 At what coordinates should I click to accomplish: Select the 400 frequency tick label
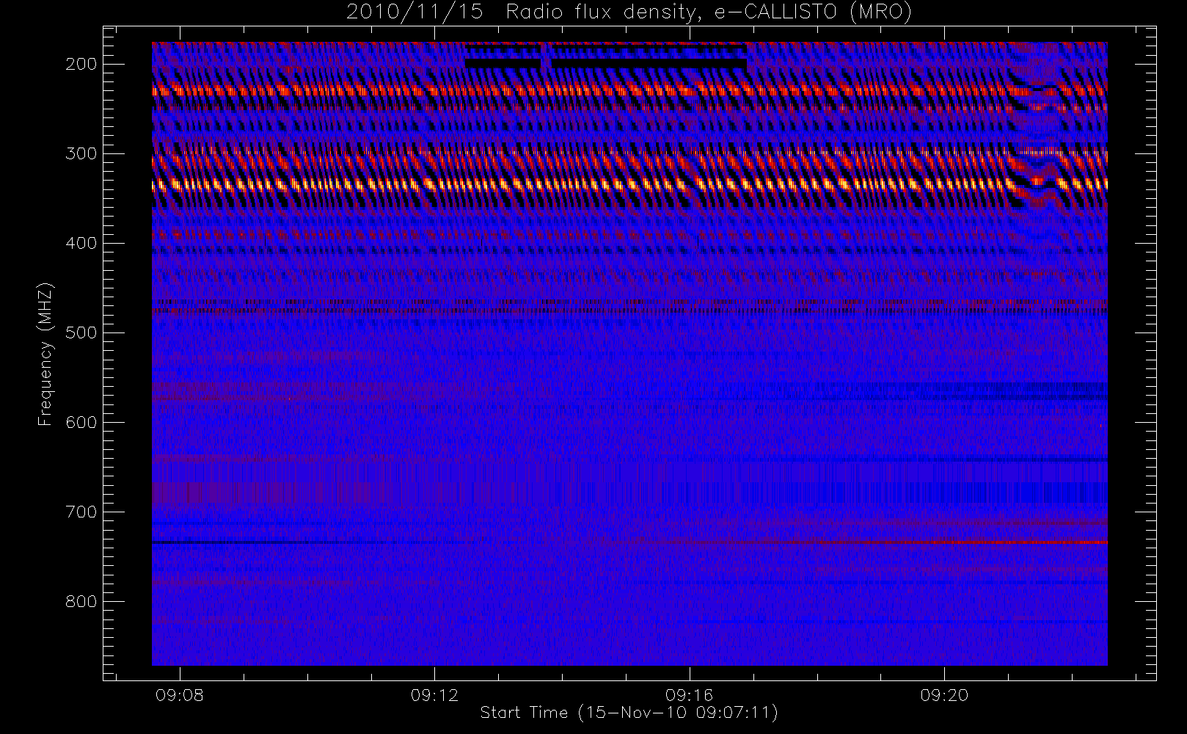[81, 243]
